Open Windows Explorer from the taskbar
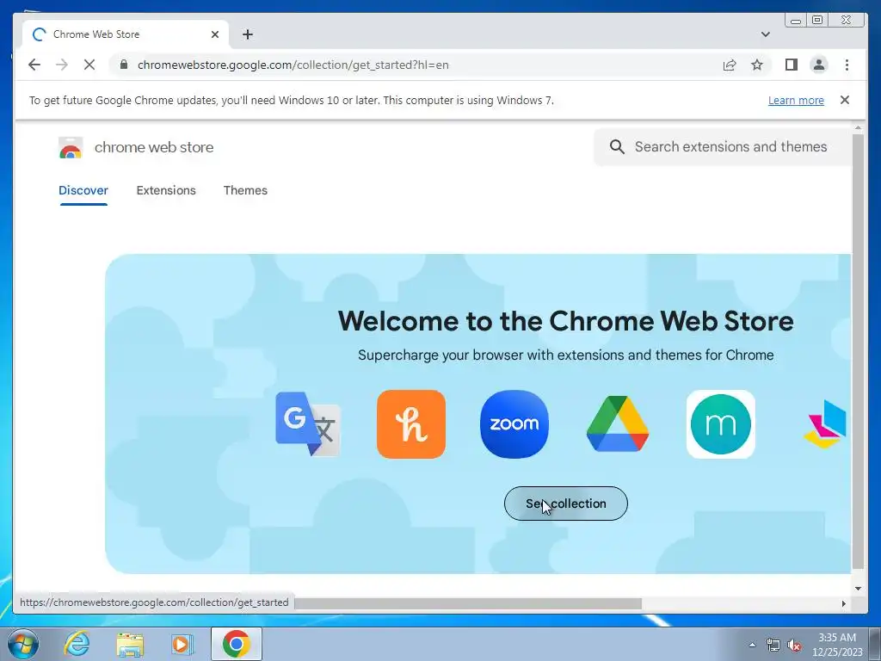 (x=130, y=644)
